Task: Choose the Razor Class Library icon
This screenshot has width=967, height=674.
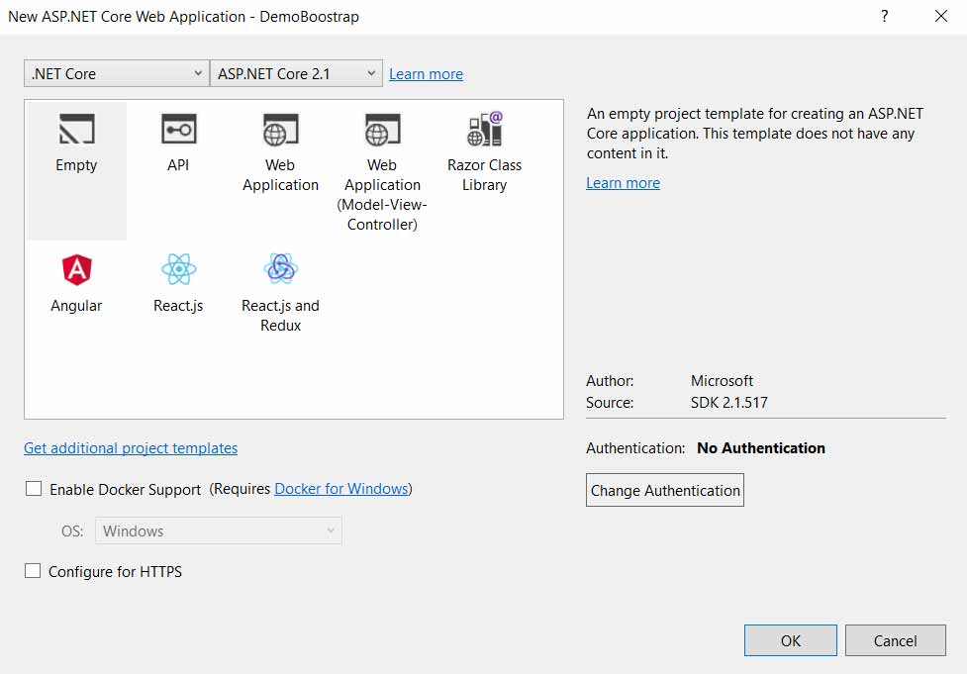Action: point(485,129)
